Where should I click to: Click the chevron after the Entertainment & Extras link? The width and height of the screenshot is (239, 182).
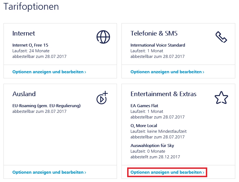[x=203, y=172]
